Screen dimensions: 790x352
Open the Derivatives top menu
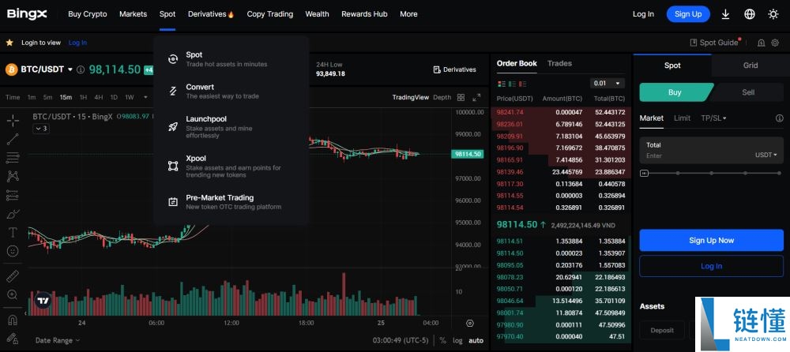point(211,14)
